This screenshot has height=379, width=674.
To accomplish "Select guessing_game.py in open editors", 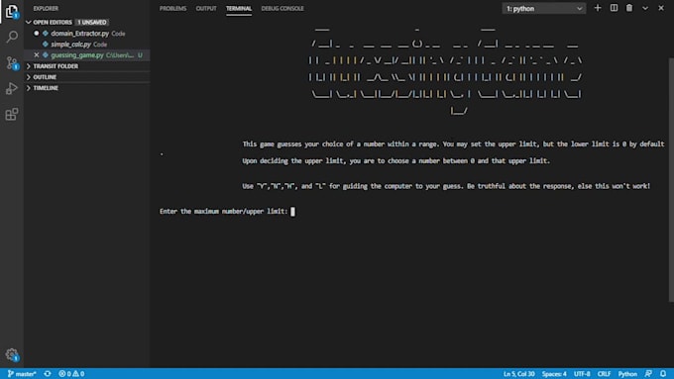I will click(77, 55).
